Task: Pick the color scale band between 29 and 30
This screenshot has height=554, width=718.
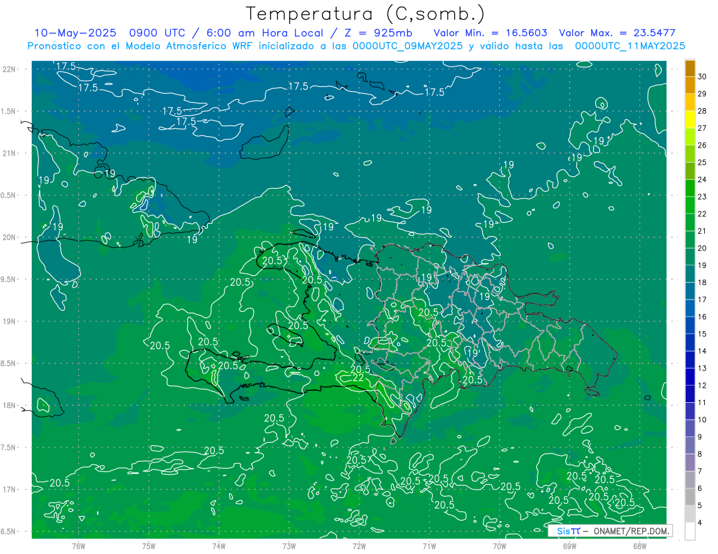Action: 690,85
